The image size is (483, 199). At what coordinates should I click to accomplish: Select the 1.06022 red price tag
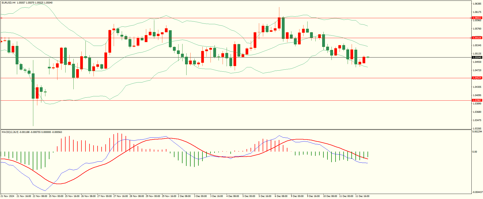[x=477, y=18]
